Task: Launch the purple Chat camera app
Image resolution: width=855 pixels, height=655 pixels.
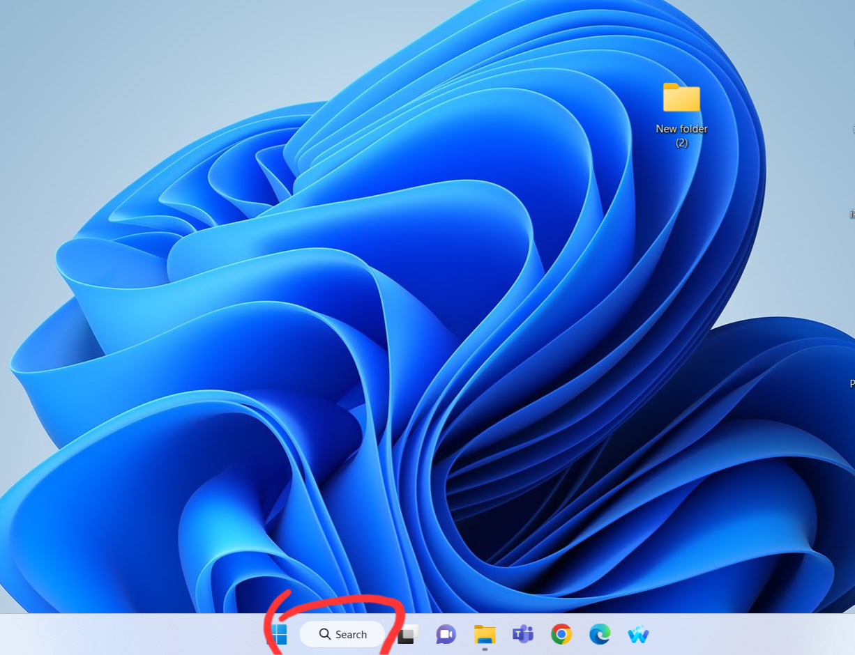Action: [x=446, y=634]
